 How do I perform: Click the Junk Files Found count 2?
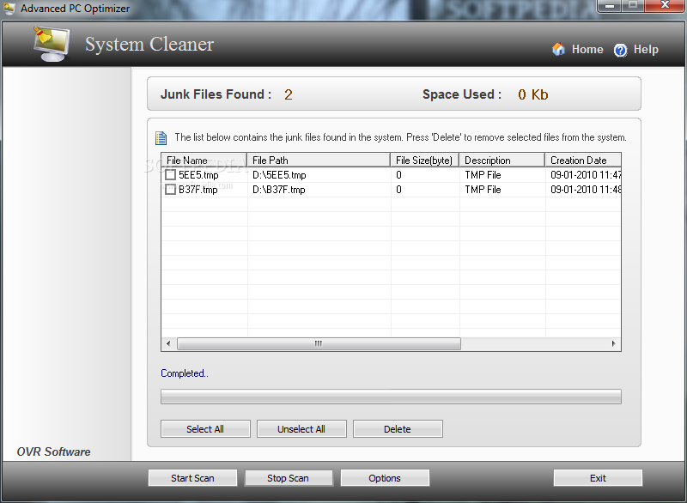[289, 94]
